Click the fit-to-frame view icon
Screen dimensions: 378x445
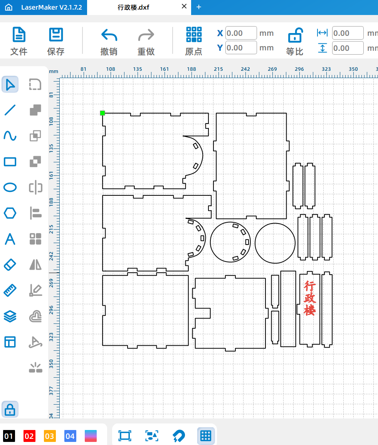point(124,436)
